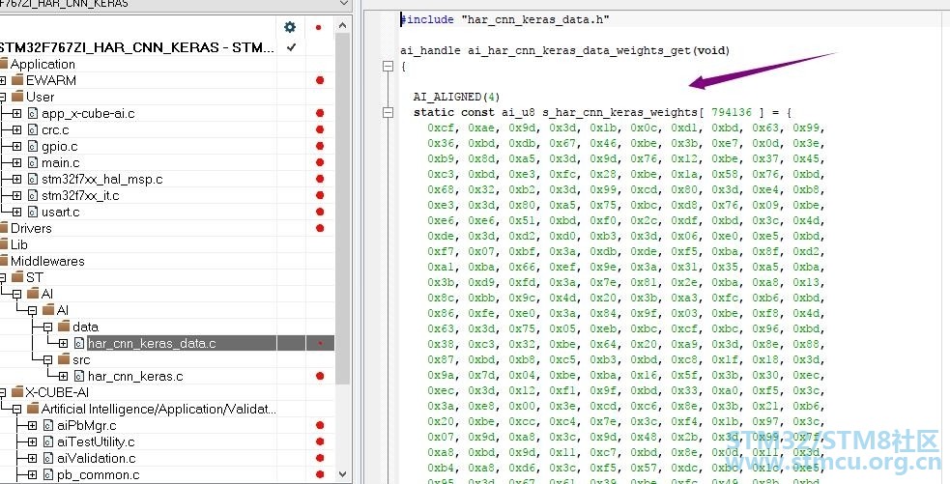Screen dimensions: 950x484
Task: Select app_x-cube-ai.c in the tree
Action: (x=88, y=114)
